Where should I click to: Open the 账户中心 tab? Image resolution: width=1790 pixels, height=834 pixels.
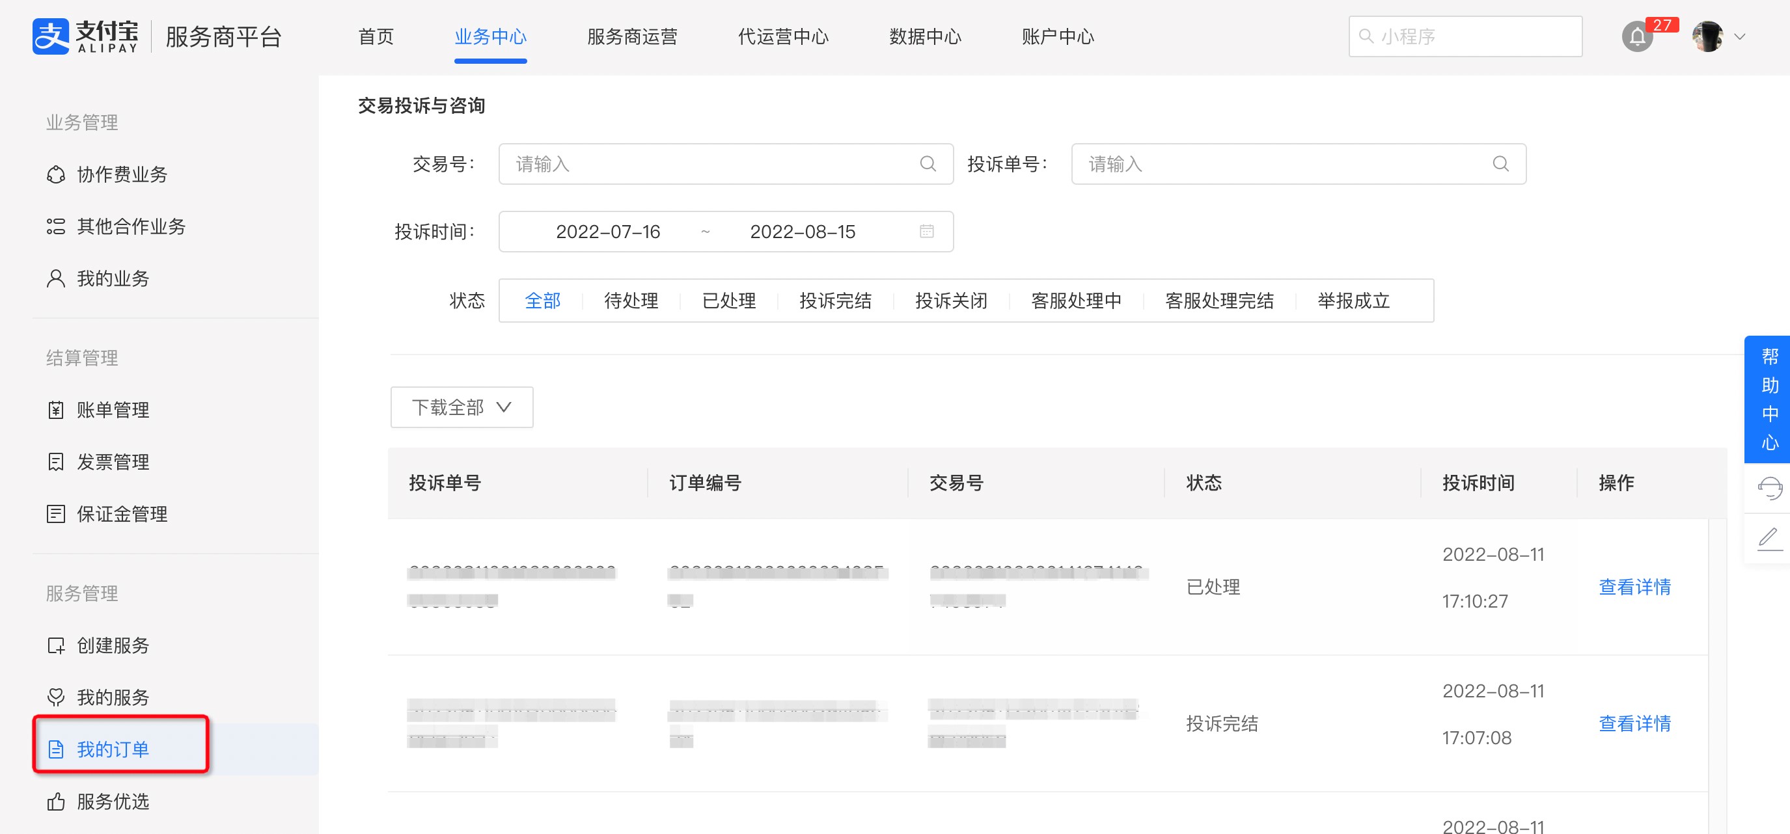(1058, 36)
